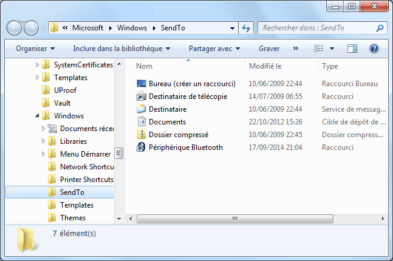
Task: Click the Windows breadcrumb in address bar
Action: coord(132,27)
